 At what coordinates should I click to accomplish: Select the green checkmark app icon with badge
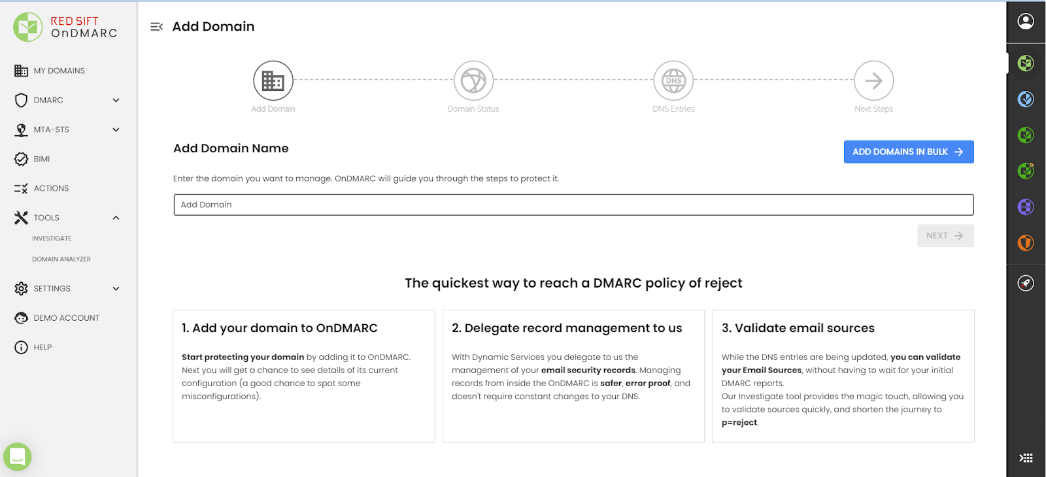coord(1026,171)
